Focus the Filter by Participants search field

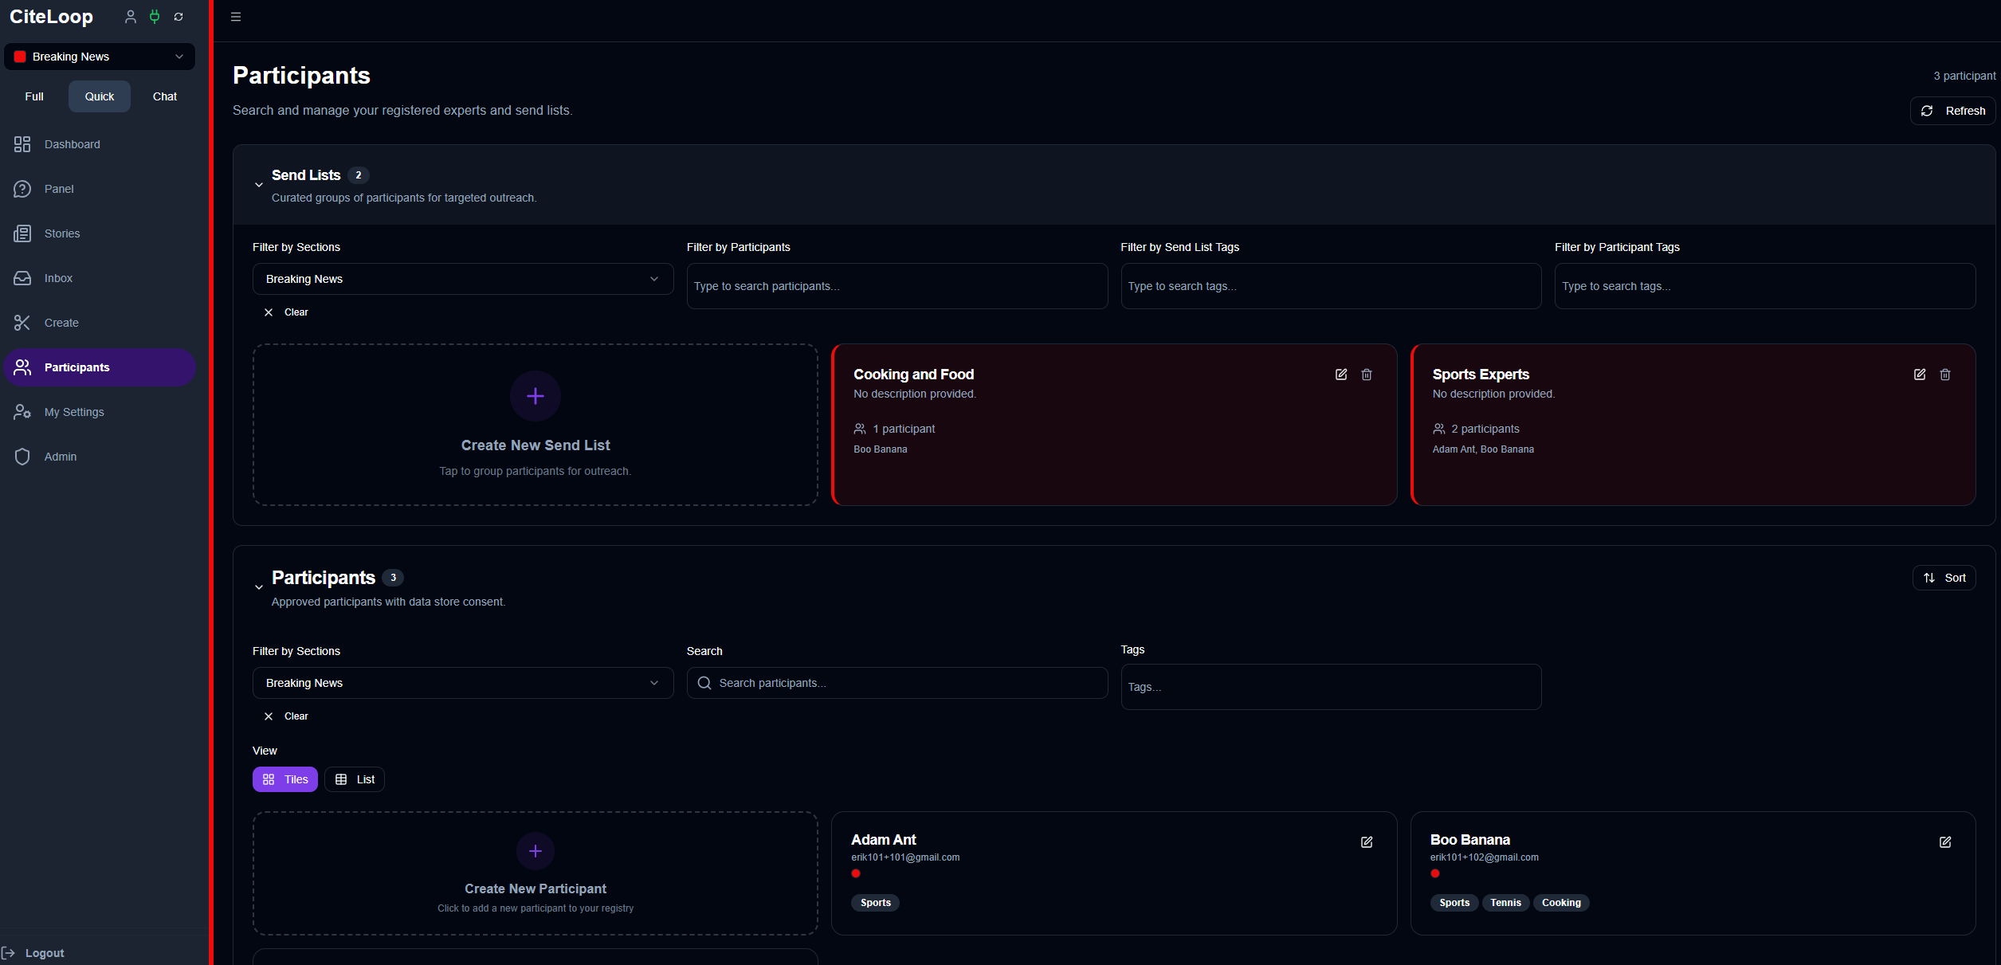[x=897, y=286]
